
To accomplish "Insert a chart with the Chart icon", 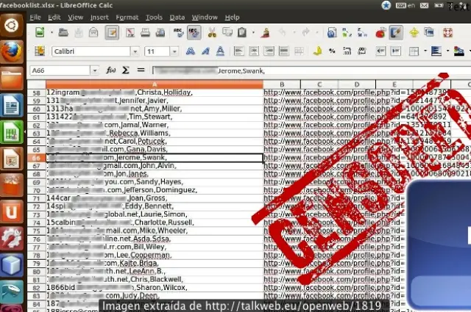I will 380,32.
